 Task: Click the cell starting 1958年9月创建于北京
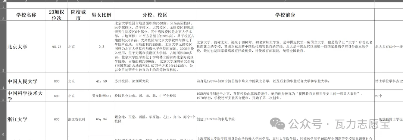tap(285, 96)
